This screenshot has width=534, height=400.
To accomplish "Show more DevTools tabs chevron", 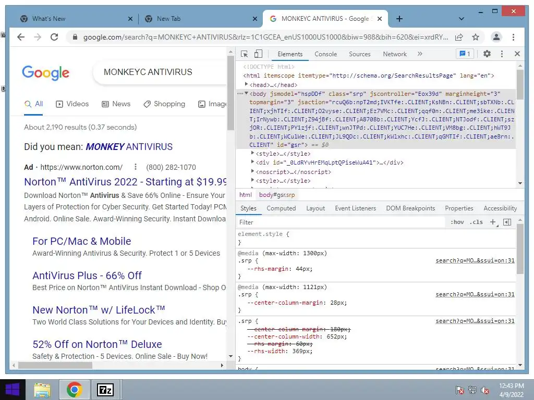I will coord(420,54).
